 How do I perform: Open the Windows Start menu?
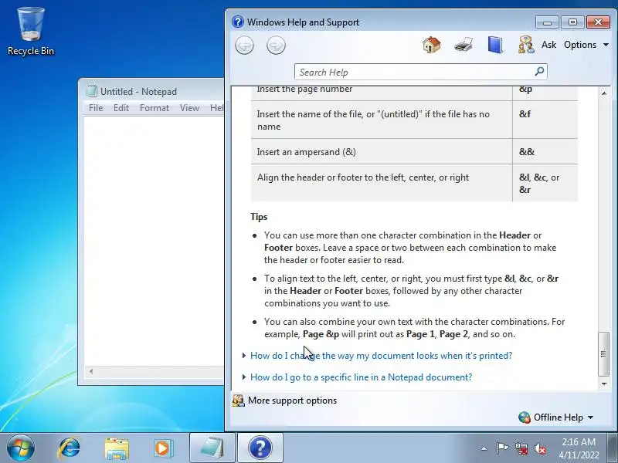pos(21,448)
